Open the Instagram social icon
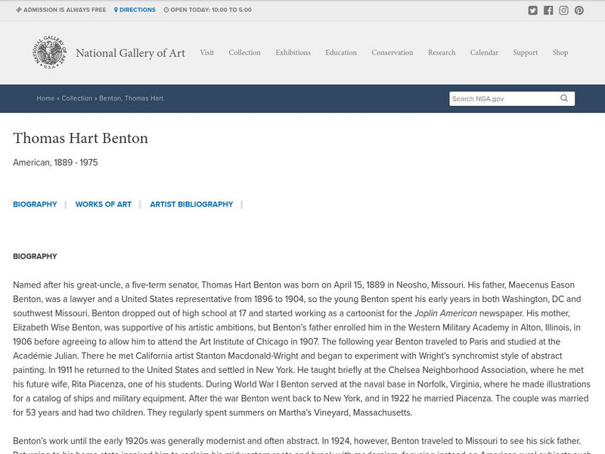Screen dimensions: 605x454 tap(563, 11)
